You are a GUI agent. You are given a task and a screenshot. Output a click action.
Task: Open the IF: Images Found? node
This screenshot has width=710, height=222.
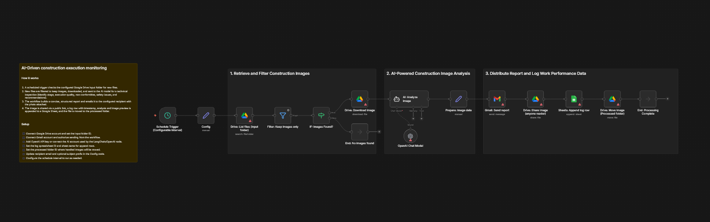[321, 115]
